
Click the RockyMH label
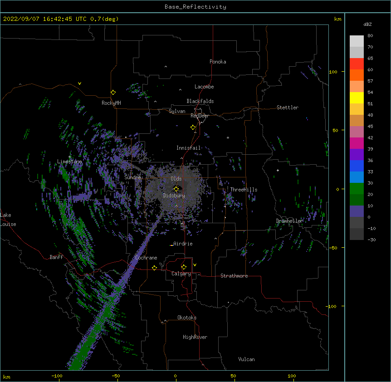[x=111, y=103]
